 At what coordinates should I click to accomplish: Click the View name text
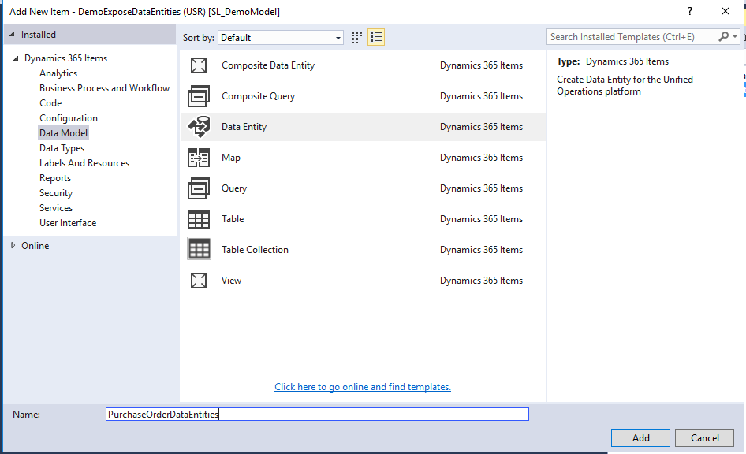coord(231,281)
